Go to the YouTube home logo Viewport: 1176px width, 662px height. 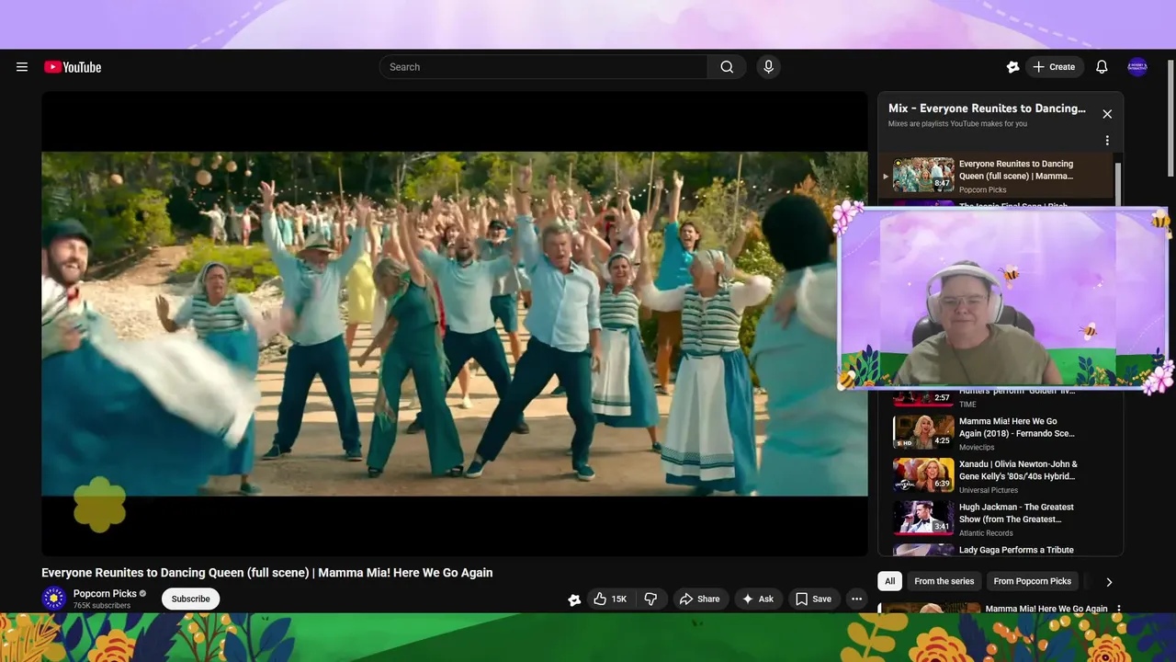pos(73,67)
